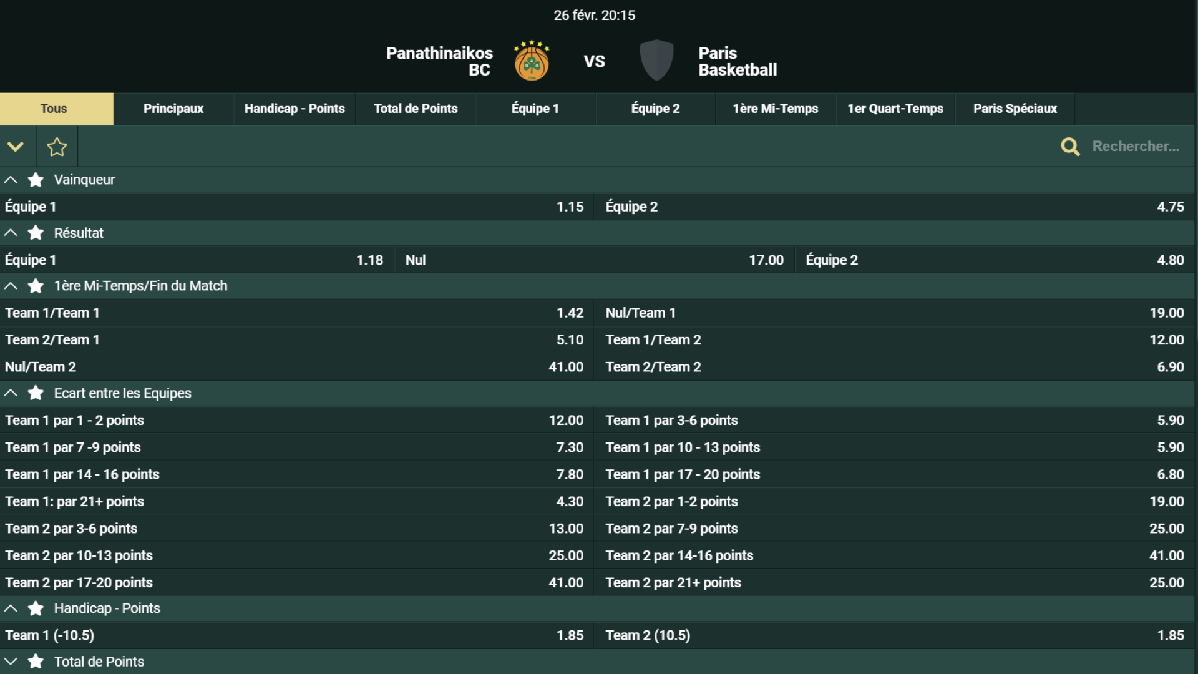Click the star beside Vainqueur section
1198x674 pixels.
point(36,180)
